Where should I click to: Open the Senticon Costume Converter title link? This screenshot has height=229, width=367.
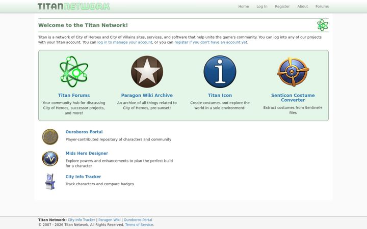(293, 98)
